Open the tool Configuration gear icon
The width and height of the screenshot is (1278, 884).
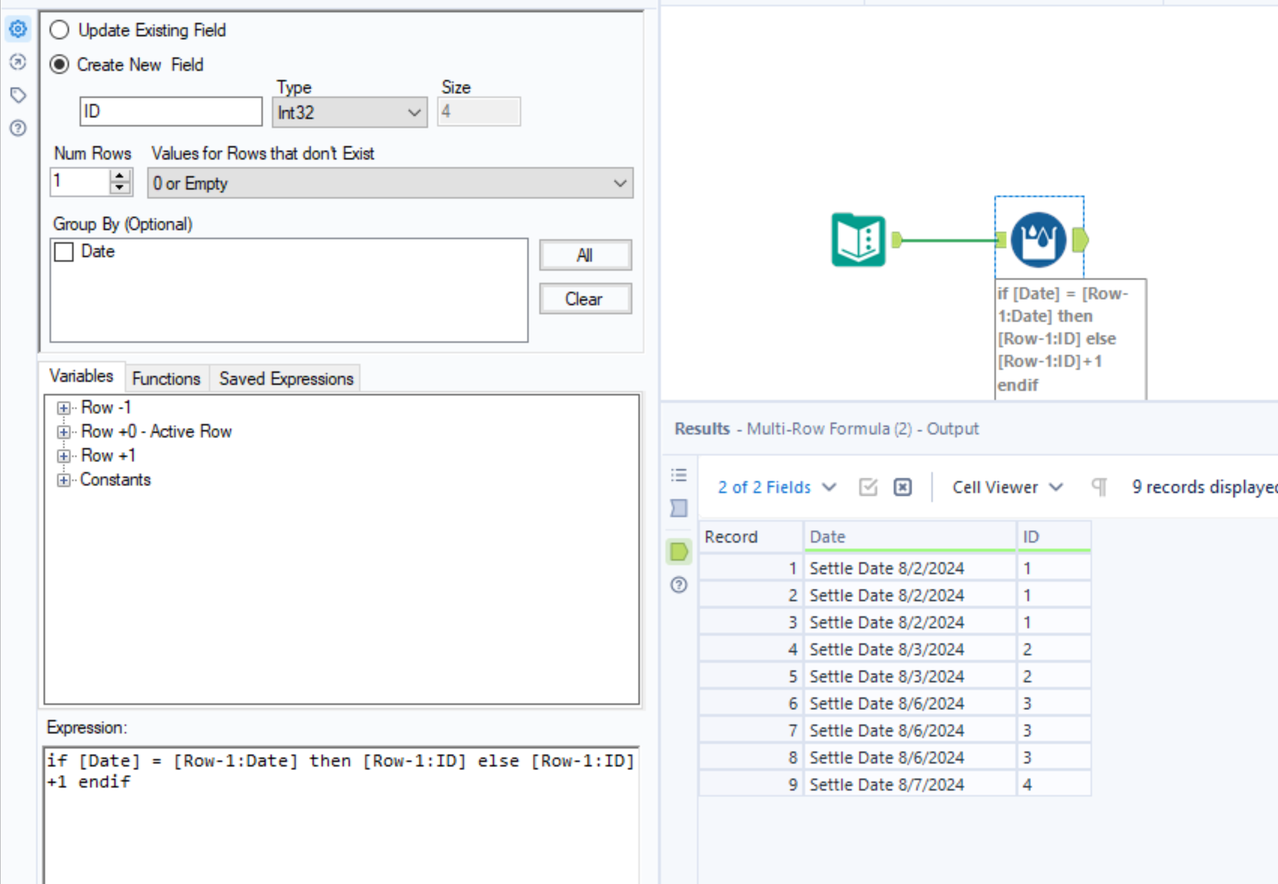[17, 29]
